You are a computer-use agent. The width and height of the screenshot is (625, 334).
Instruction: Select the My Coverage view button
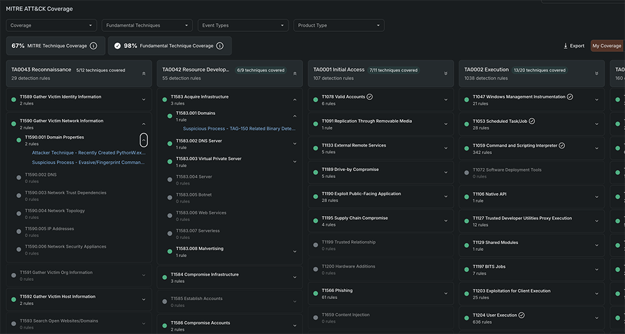[x=607, y=46]
